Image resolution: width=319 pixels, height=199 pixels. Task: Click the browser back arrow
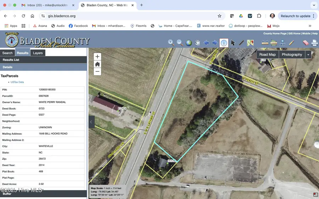tap(5, 16)
